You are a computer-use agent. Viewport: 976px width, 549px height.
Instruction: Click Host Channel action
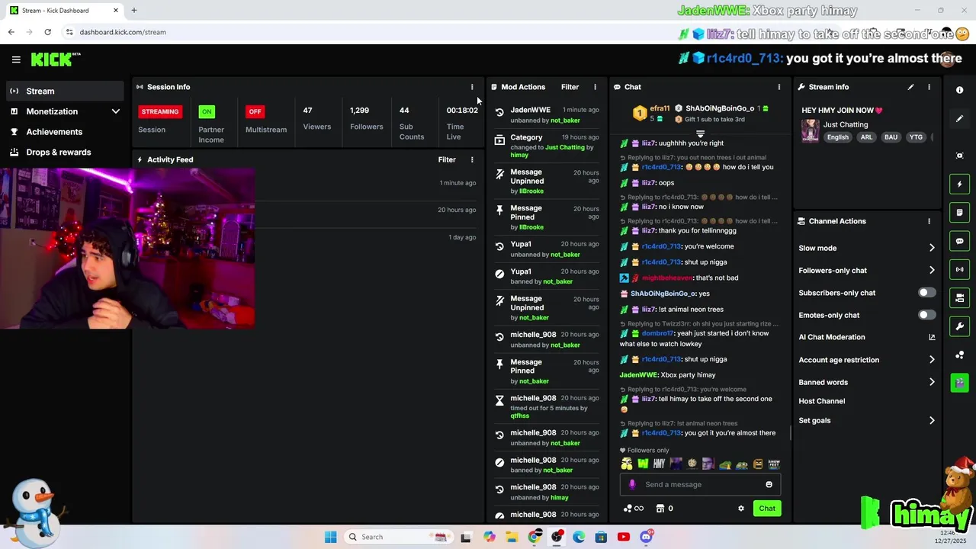pyautogui.click(x=822, y=401)
